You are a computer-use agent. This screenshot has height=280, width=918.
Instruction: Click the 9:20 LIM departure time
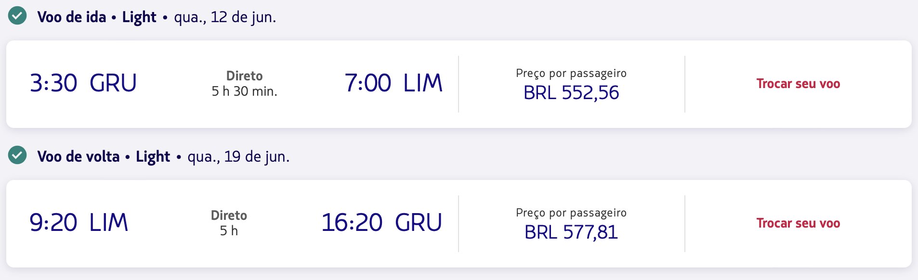point(79,222)
